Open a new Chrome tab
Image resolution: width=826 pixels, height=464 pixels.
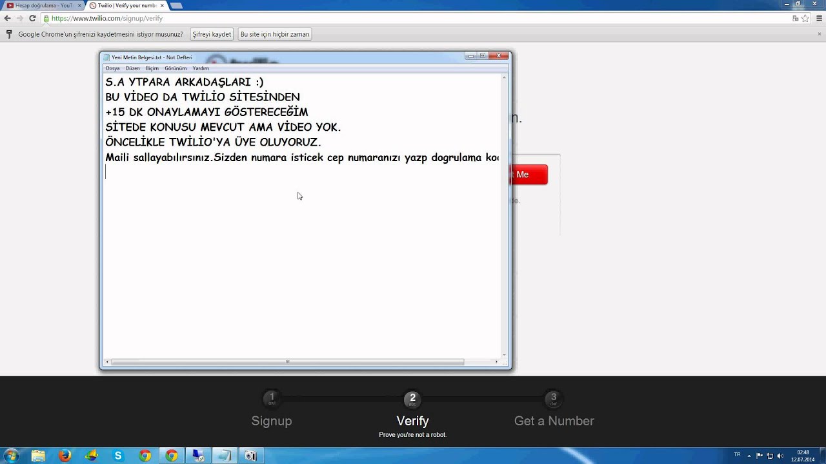[x=176, y=5]
